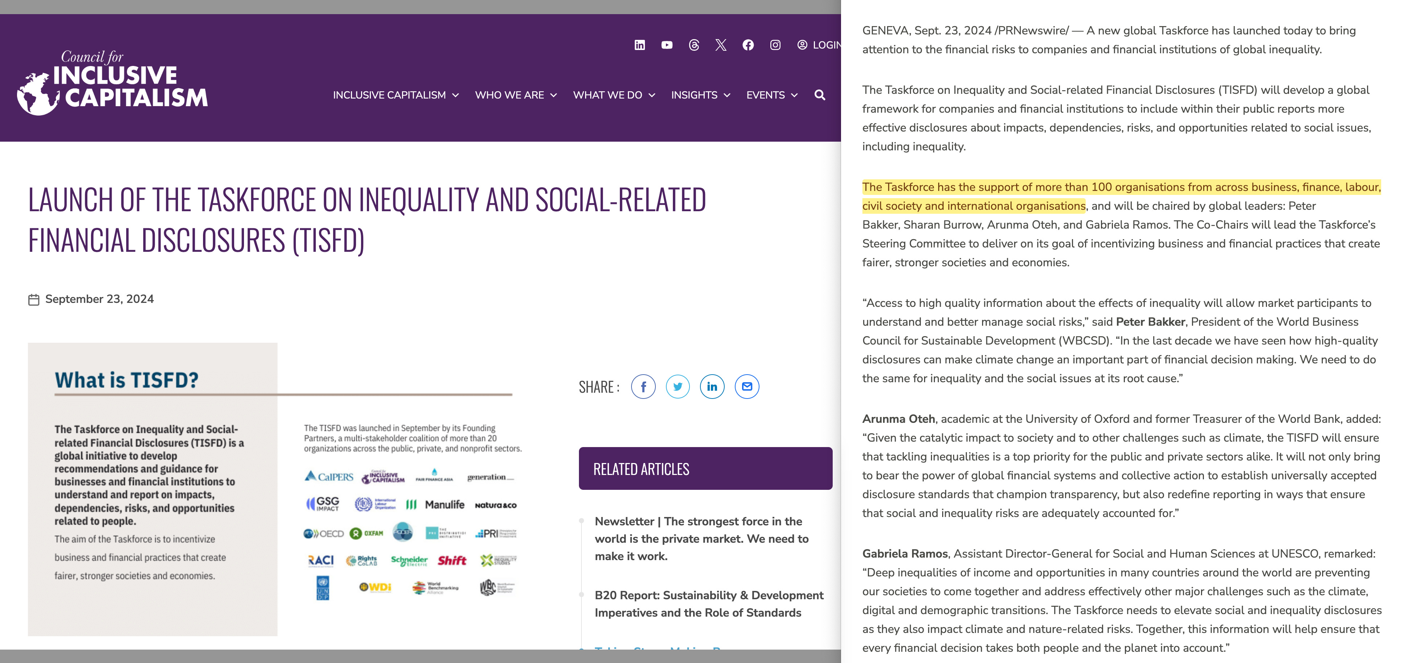This screenshot has height=663, width=1408.
Task: Click the Oxfam logo in infographic
Action: [x=366, y=533]
